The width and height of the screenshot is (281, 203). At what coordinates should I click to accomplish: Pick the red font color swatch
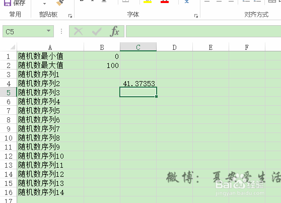tap(165, 2)
